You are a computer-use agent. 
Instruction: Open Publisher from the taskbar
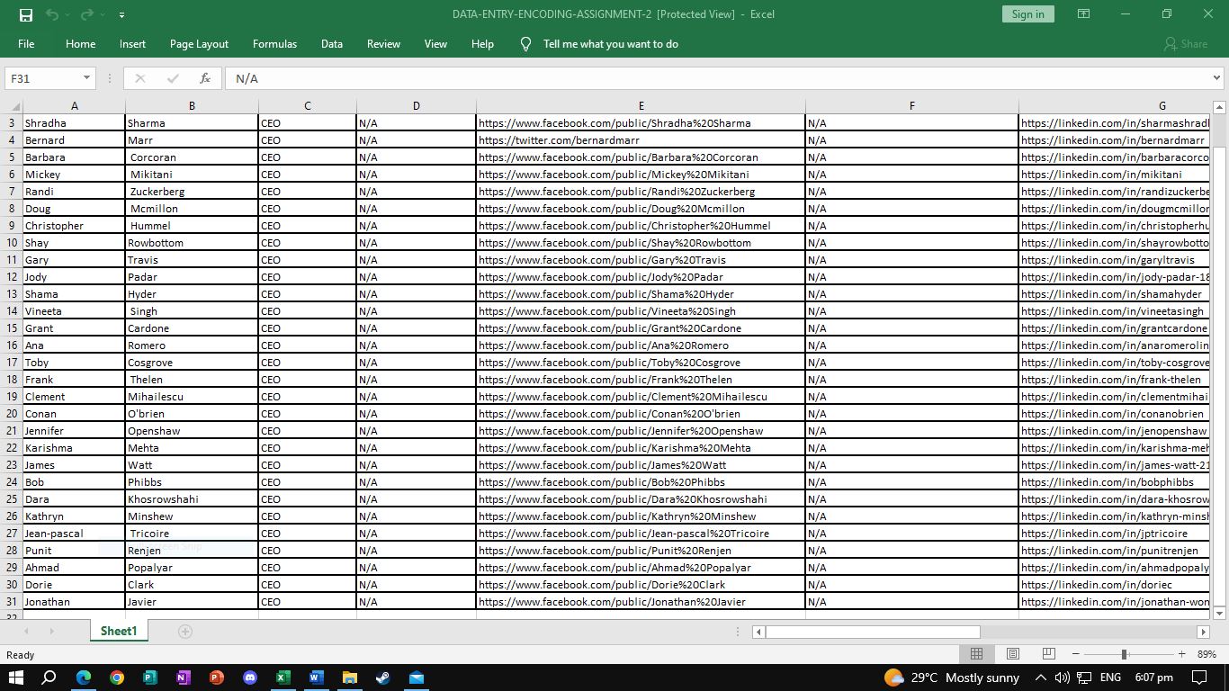point(150,678)
